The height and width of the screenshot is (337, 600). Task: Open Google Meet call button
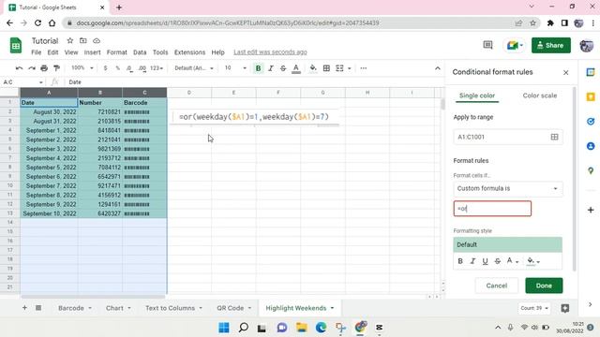pyautogui.click(x=515, y=46)
